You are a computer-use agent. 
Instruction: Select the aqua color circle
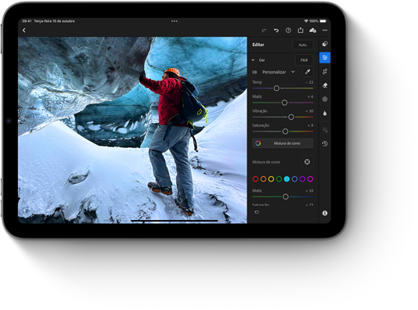click(286, 178)
